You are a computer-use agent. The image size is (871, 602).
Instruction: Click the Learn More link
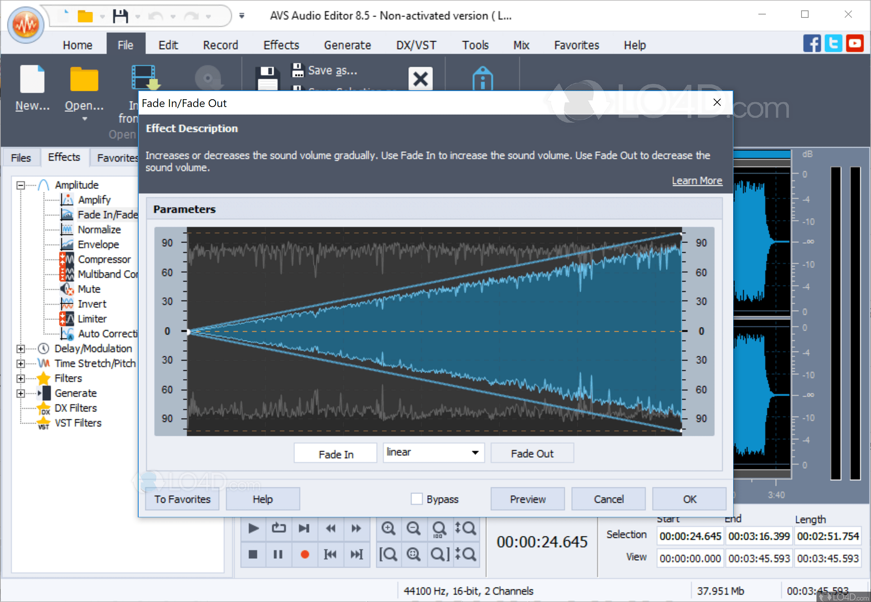[x=697, y=180]
